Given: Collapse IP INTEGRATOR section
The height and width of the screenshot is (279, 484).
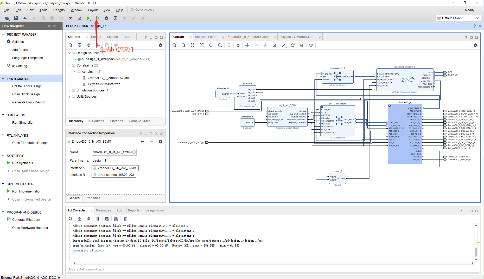Looking at the screenshot, I should click(3, 79).
